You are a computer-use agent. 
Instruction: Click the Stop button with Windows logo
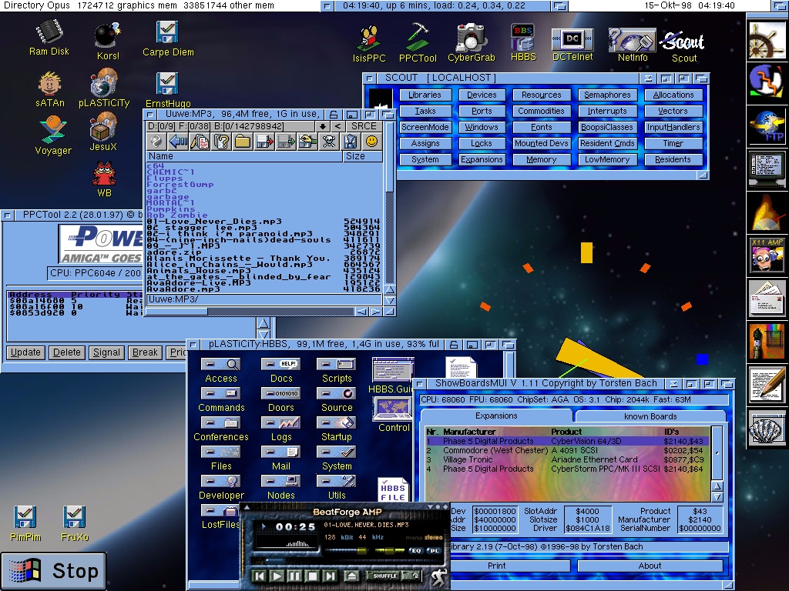(54, 571)
